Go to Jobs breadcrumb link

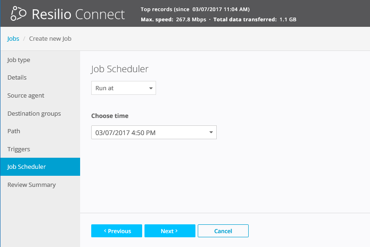13,38
